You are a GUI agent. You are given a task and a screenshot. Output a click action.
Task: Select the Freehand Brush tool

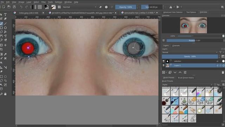point(1,24)
